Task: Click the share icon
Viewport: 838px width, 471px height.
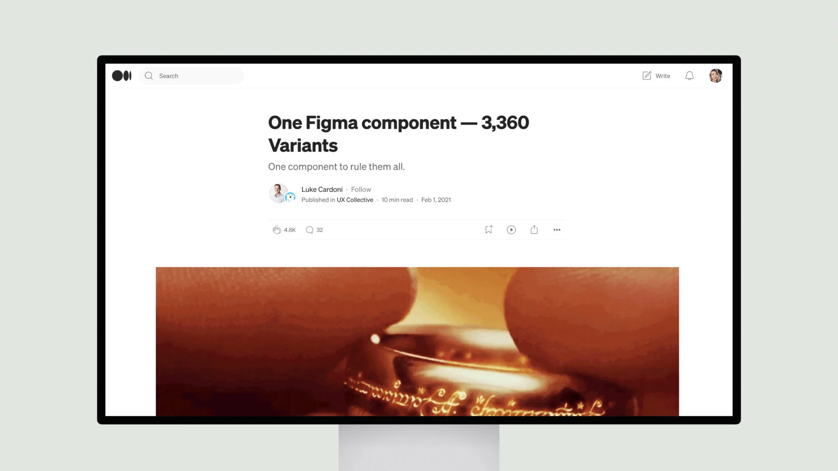Action: 534,229
